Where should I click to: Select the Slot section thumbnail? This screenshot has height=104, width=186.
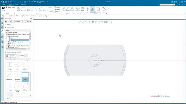click(x=25, y=77)
